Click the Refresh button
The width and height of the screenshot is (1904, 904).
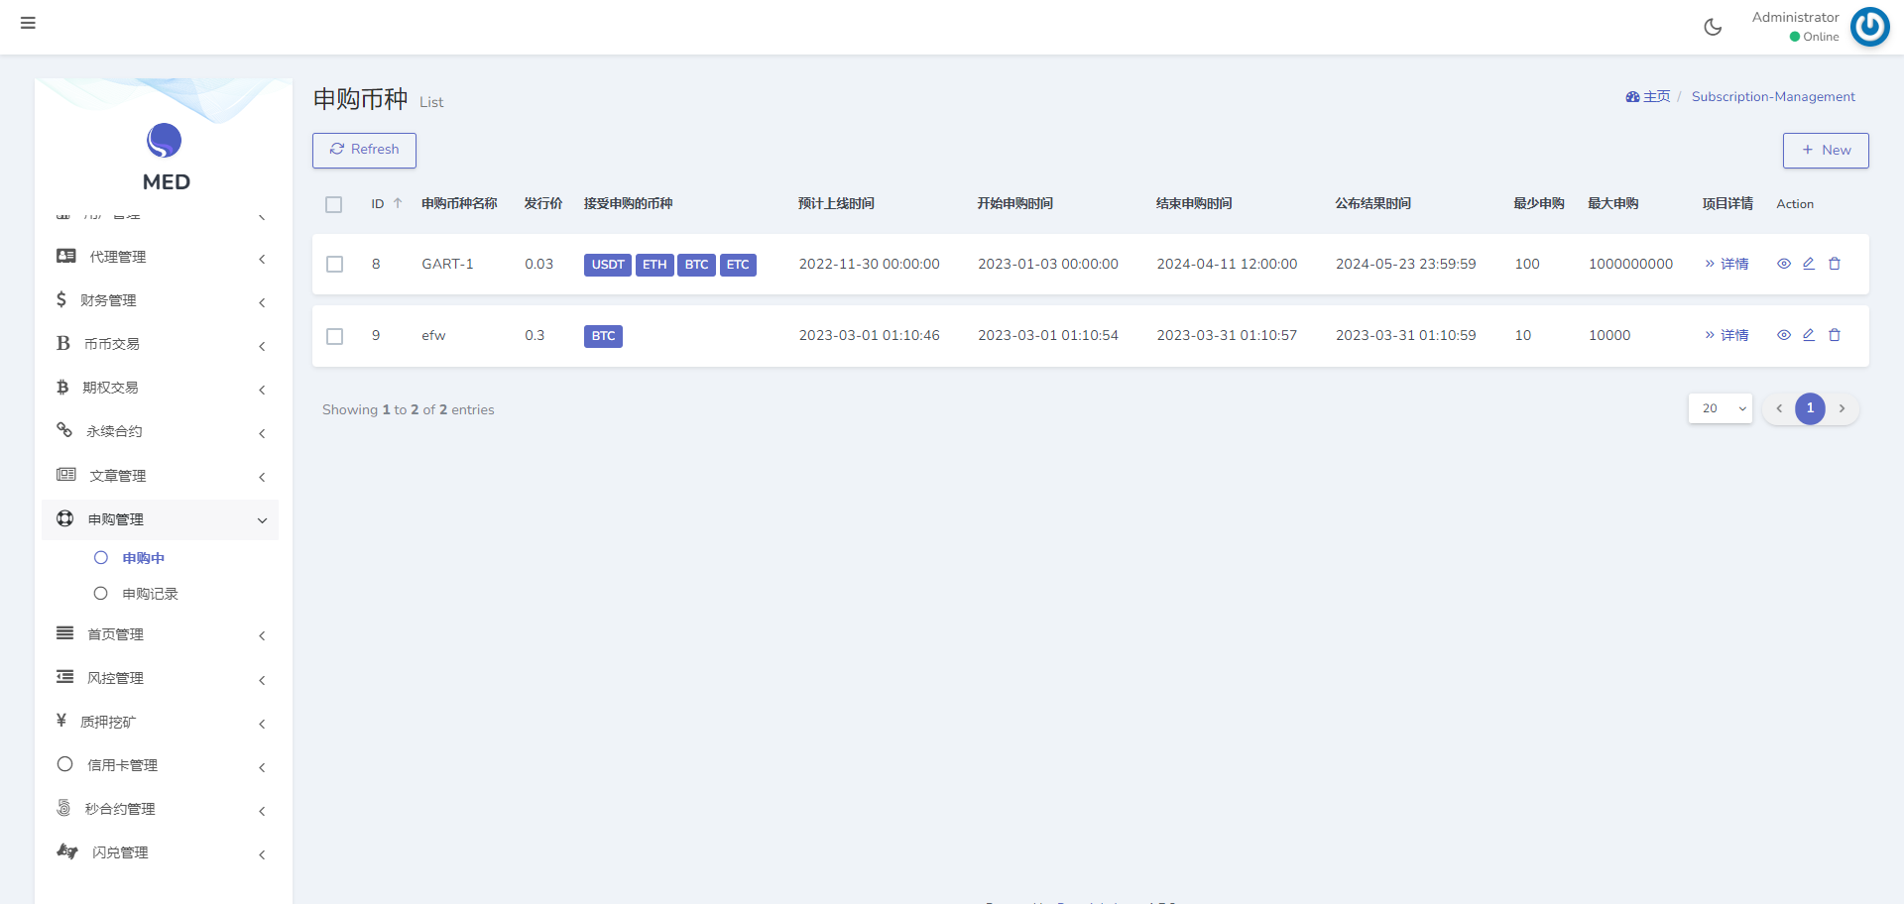pyautogui.click(x=364, y=150)
